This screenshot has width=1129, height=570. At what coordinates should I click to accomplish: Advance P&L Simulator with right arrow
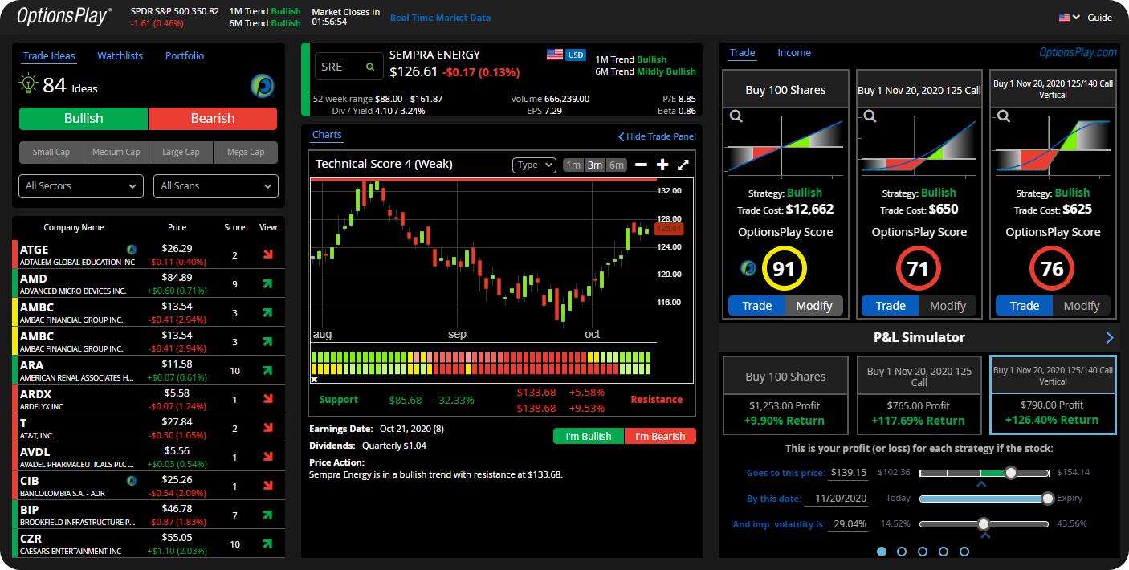point(1110,337)
